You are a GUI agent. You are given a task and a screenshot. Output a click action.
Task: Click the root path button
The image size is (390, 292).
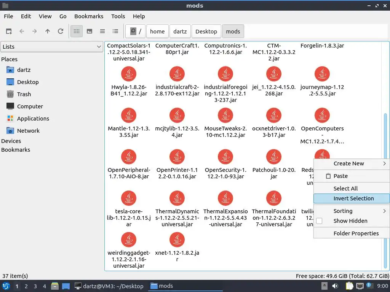(x=136, y=31)
